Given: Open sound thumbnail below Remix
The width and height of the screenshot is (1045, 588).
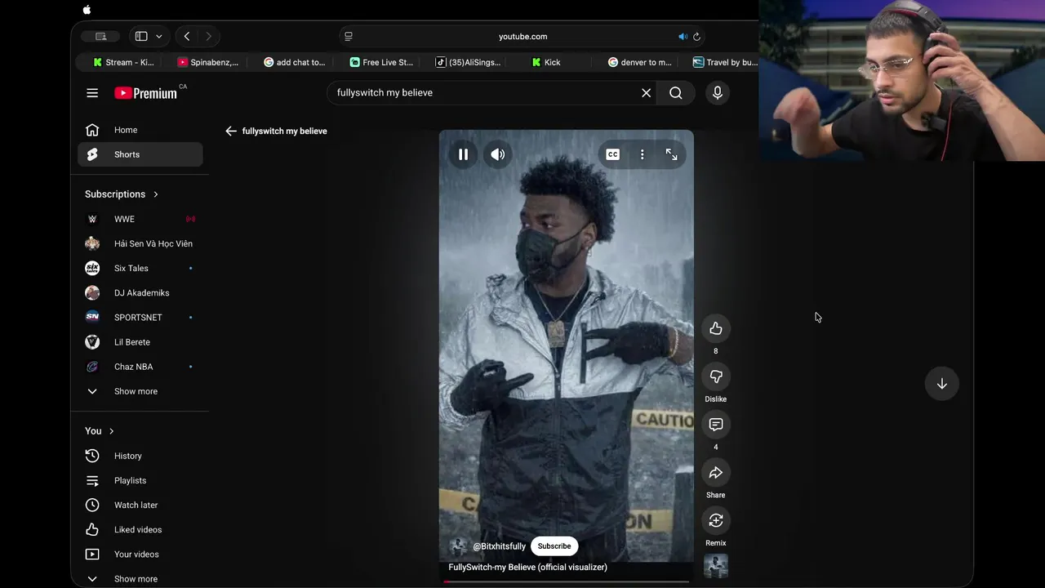Looking at the screenshot, I should (716, 566).
